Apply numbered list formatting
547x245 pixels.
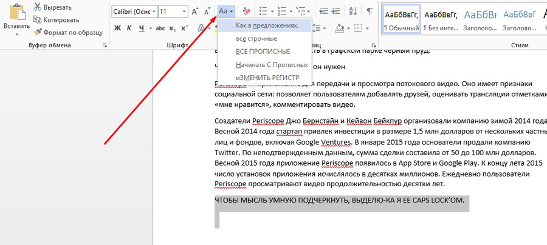pyautogui.click(x=282, y=12)
